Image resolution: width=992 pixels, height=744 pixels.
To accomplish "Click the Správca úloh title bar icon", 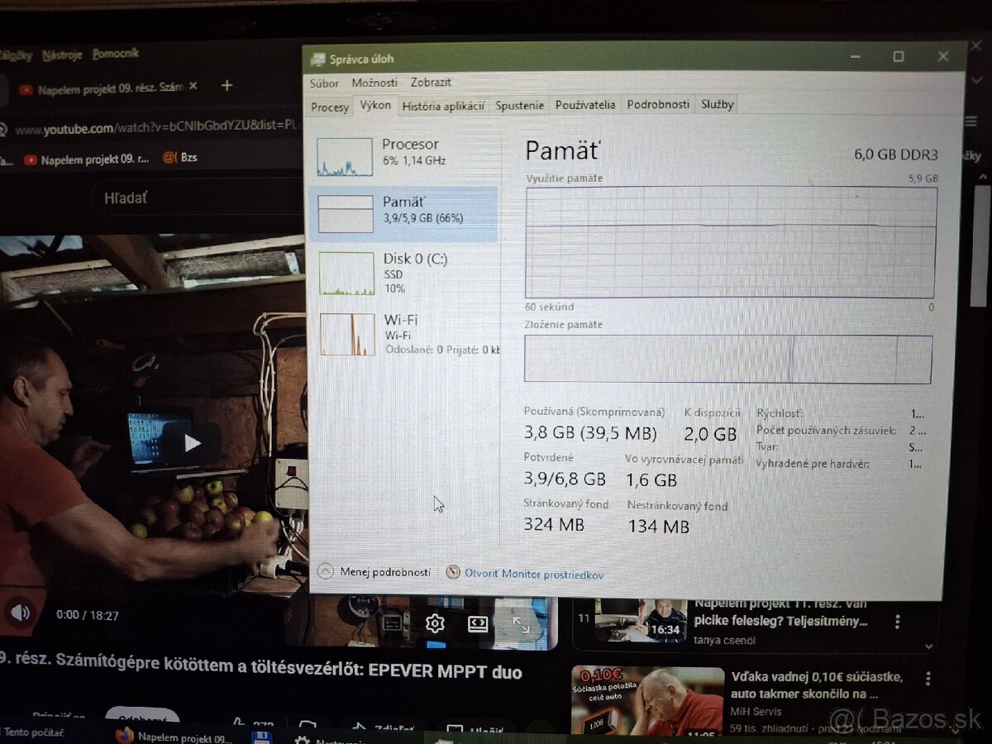I will click(x=317, y=59).
